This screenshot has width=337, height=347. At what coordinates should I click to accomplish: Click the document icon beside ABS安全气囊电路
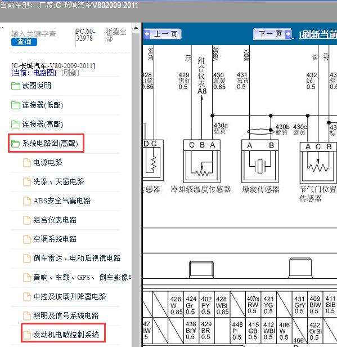[x=27, y=201]
